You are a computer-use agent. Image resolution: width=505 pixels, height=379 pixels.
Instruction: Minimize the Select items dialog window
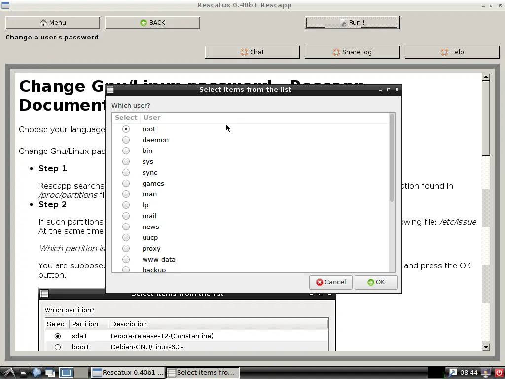click(x=380, y=90)
